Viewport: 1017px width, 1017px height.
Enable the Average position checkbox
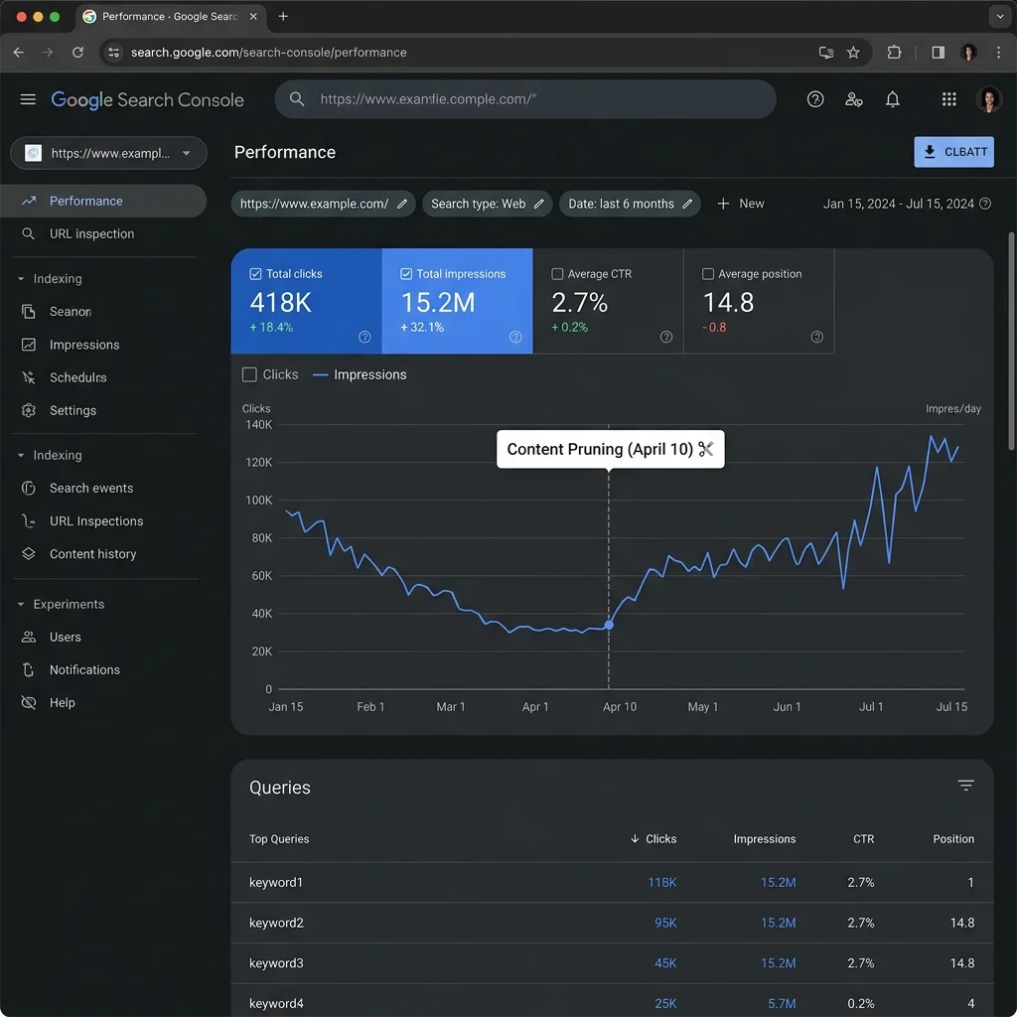(708, 274)
